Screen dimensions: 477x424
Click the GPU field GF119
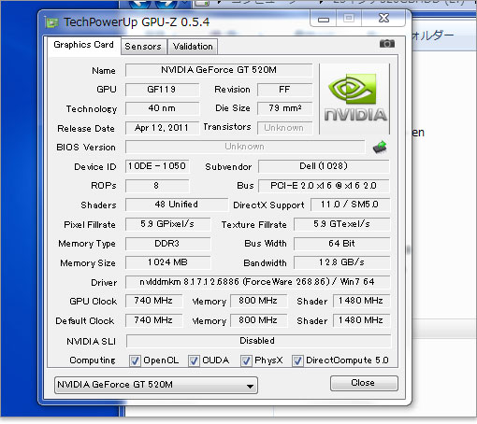point(162,90)
